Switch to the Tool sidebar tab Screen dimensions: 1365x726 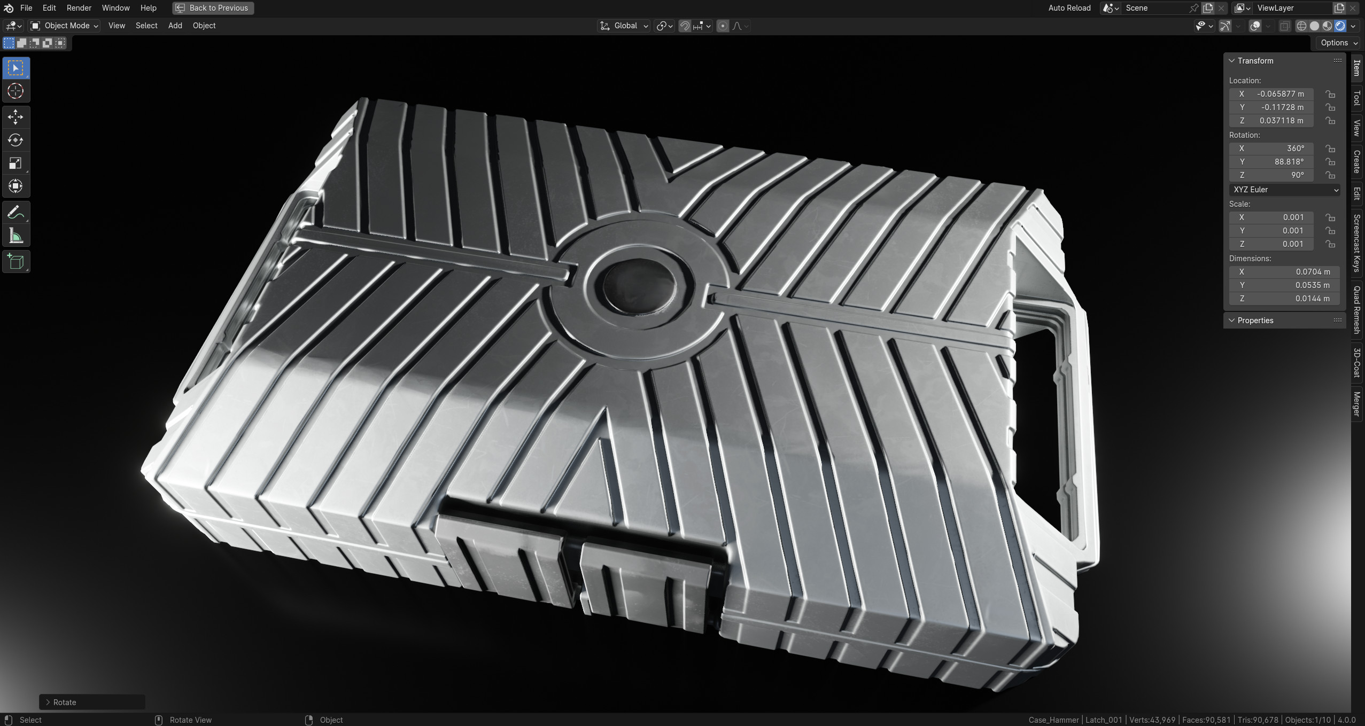click(1357, 98)
